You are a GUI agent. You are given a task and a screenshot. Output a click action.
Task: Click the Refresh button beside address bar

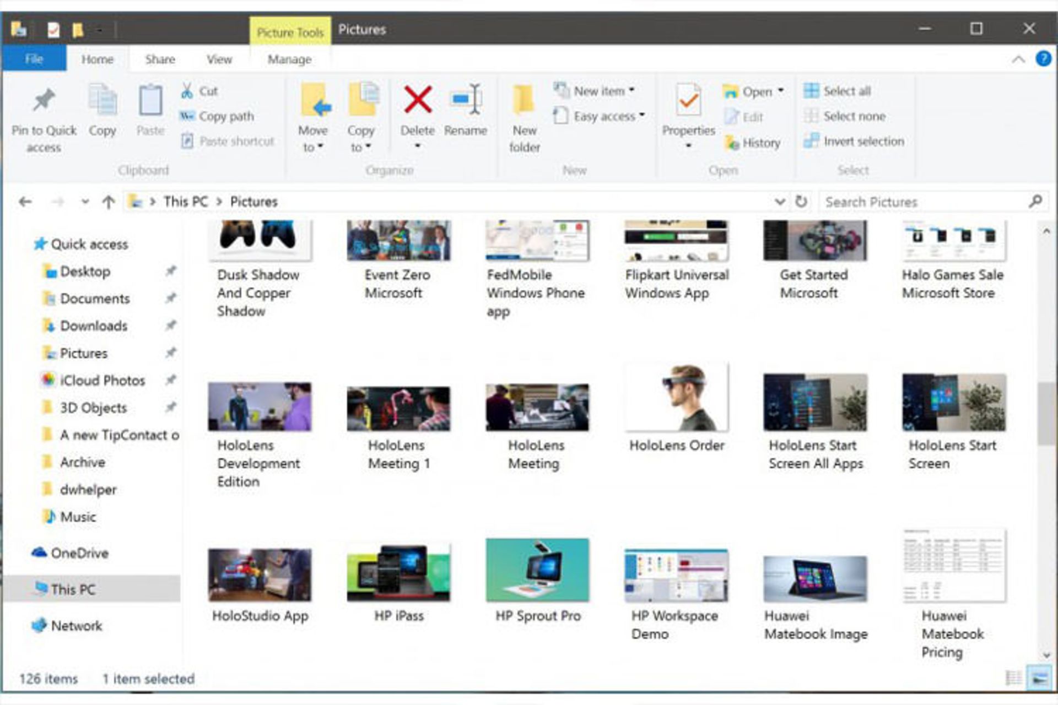tap(801, 202)
